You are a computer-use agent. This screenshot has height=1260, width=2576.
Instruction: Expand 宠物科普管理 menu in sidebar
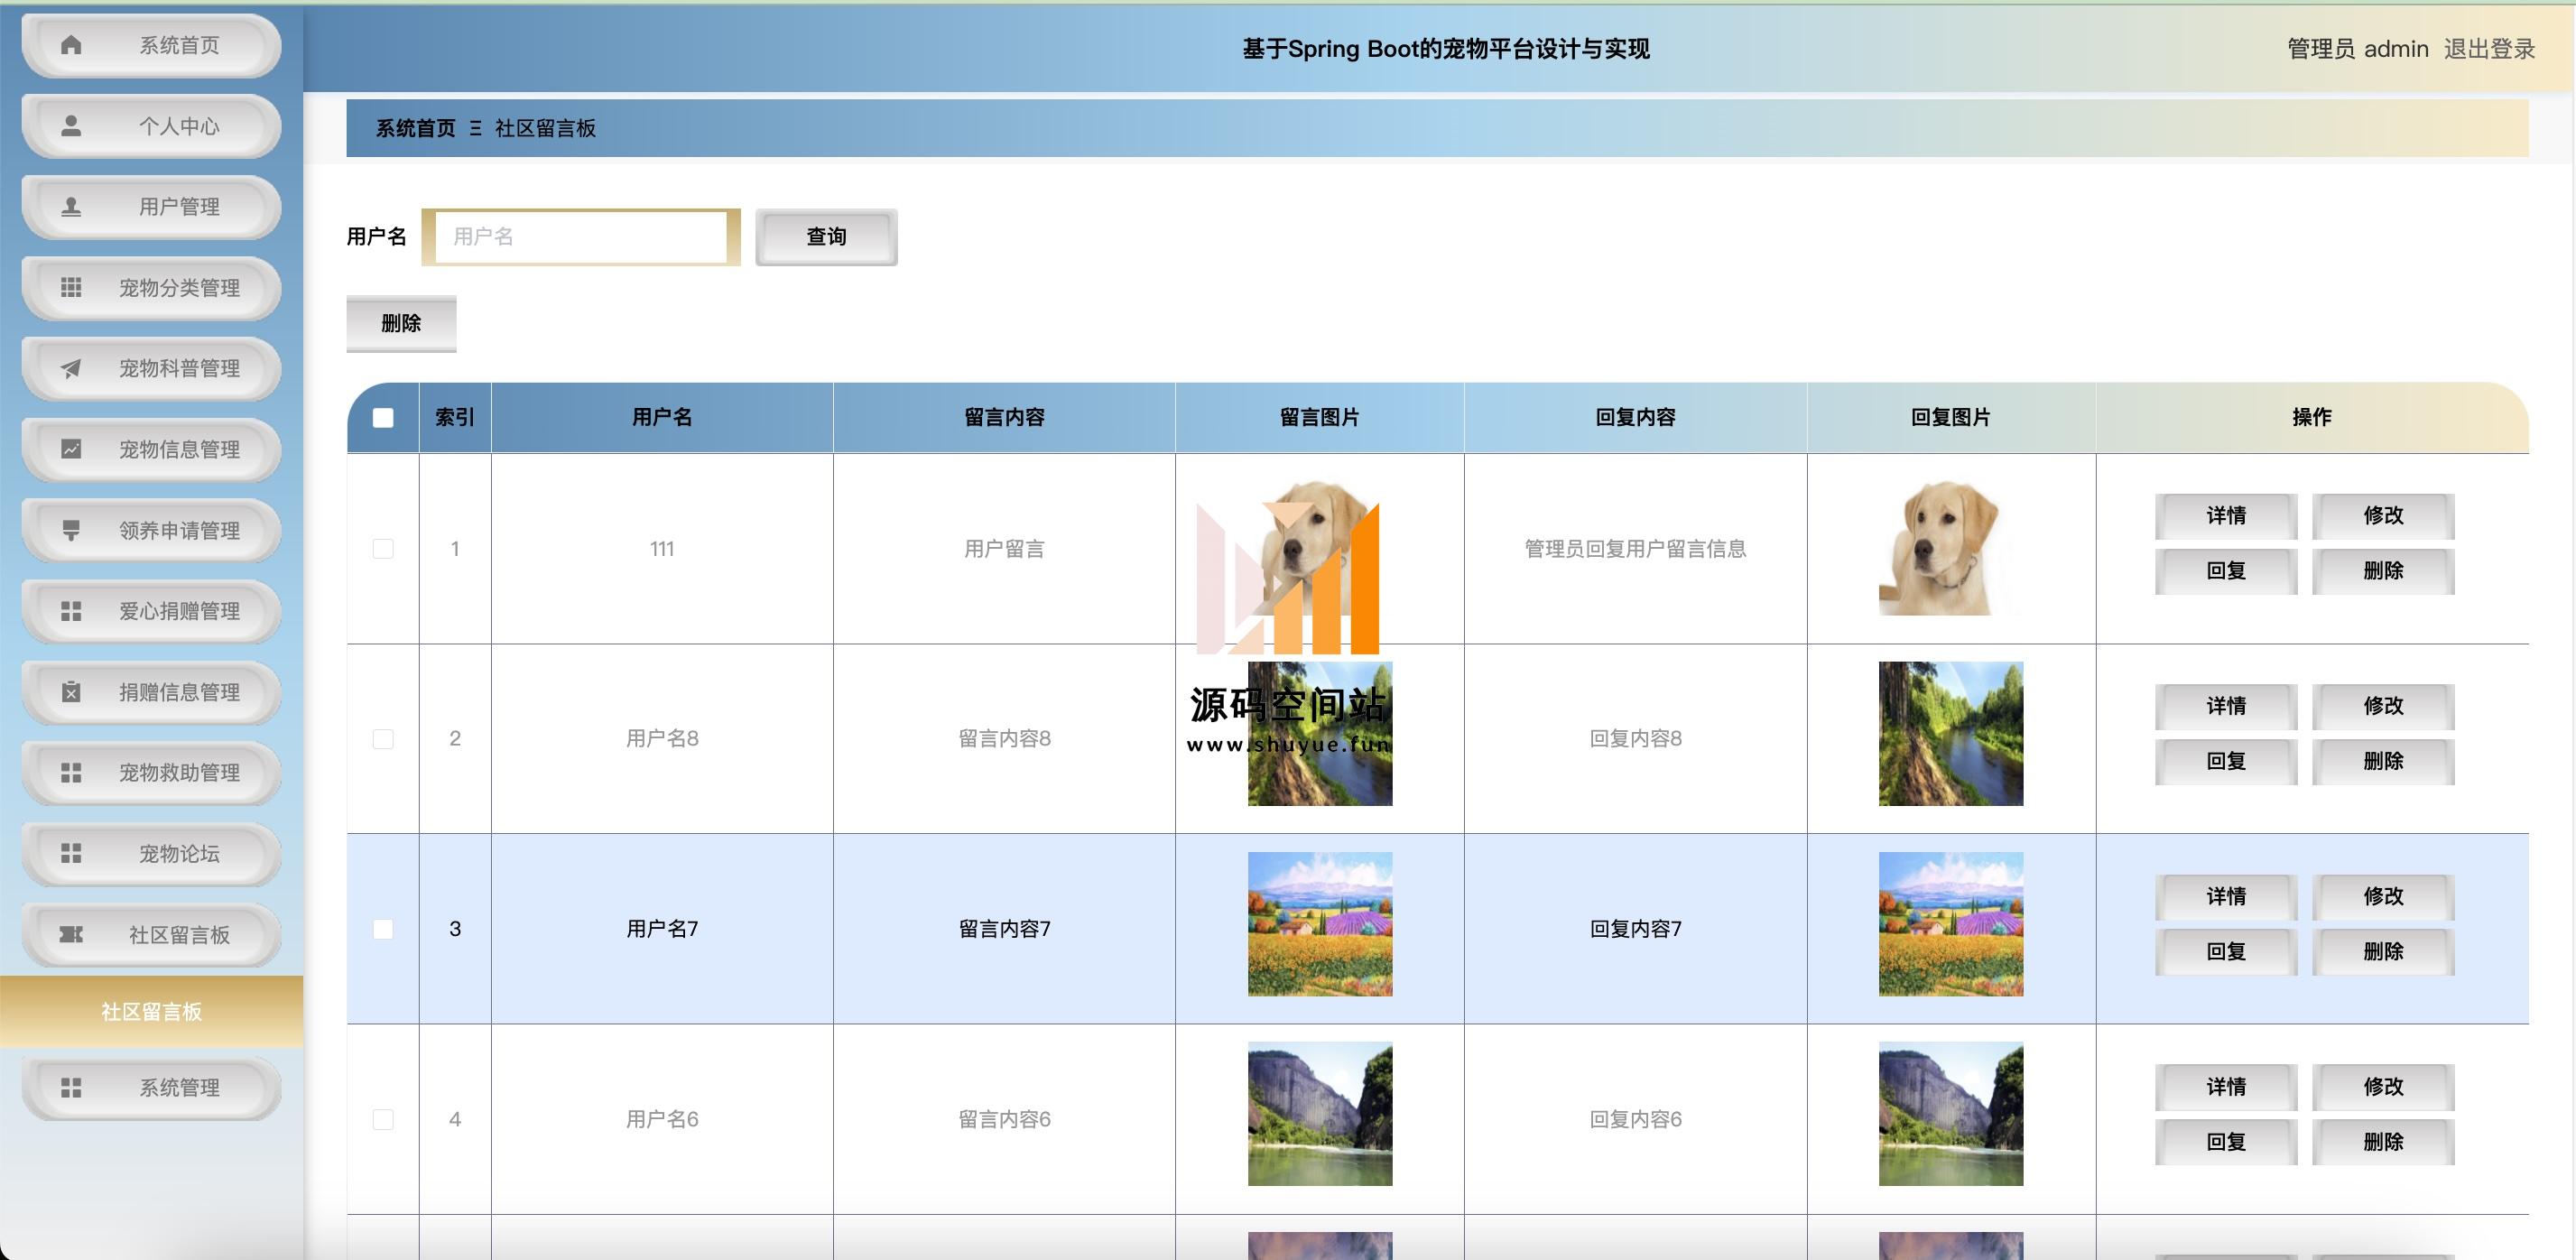point(151,369)
